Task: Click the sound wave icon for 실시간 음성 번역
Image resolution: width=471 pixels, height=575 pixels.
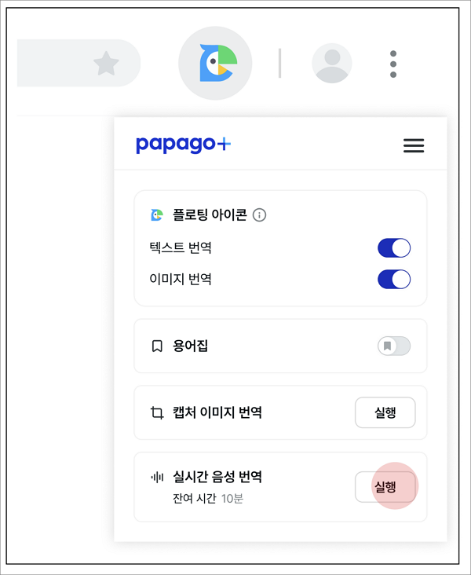Action: [157, 477]
